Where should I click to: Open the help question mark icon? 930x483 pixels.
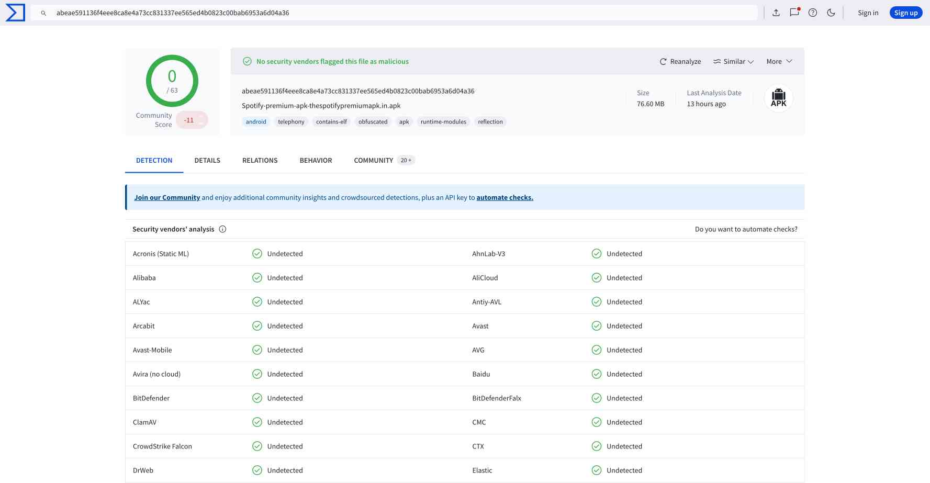point(813,13)
